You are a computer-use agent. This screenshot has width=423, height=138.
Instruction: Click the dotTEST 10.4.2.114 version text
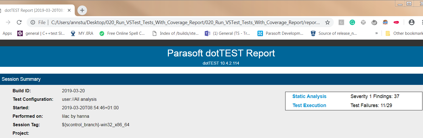[221, 63]
